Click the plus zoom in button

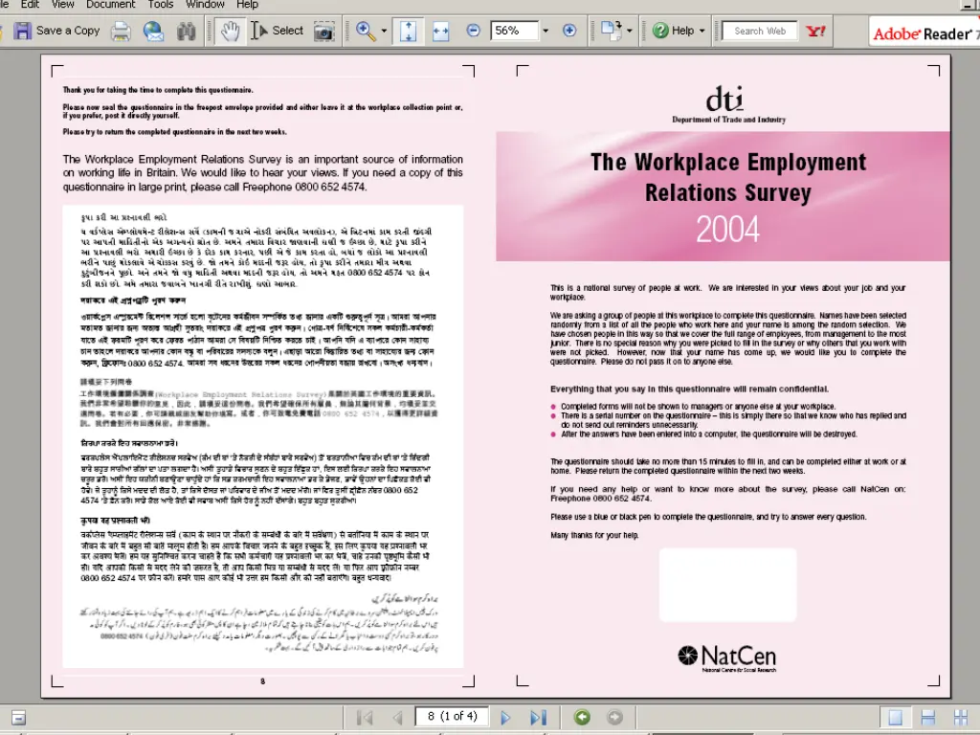569,31
